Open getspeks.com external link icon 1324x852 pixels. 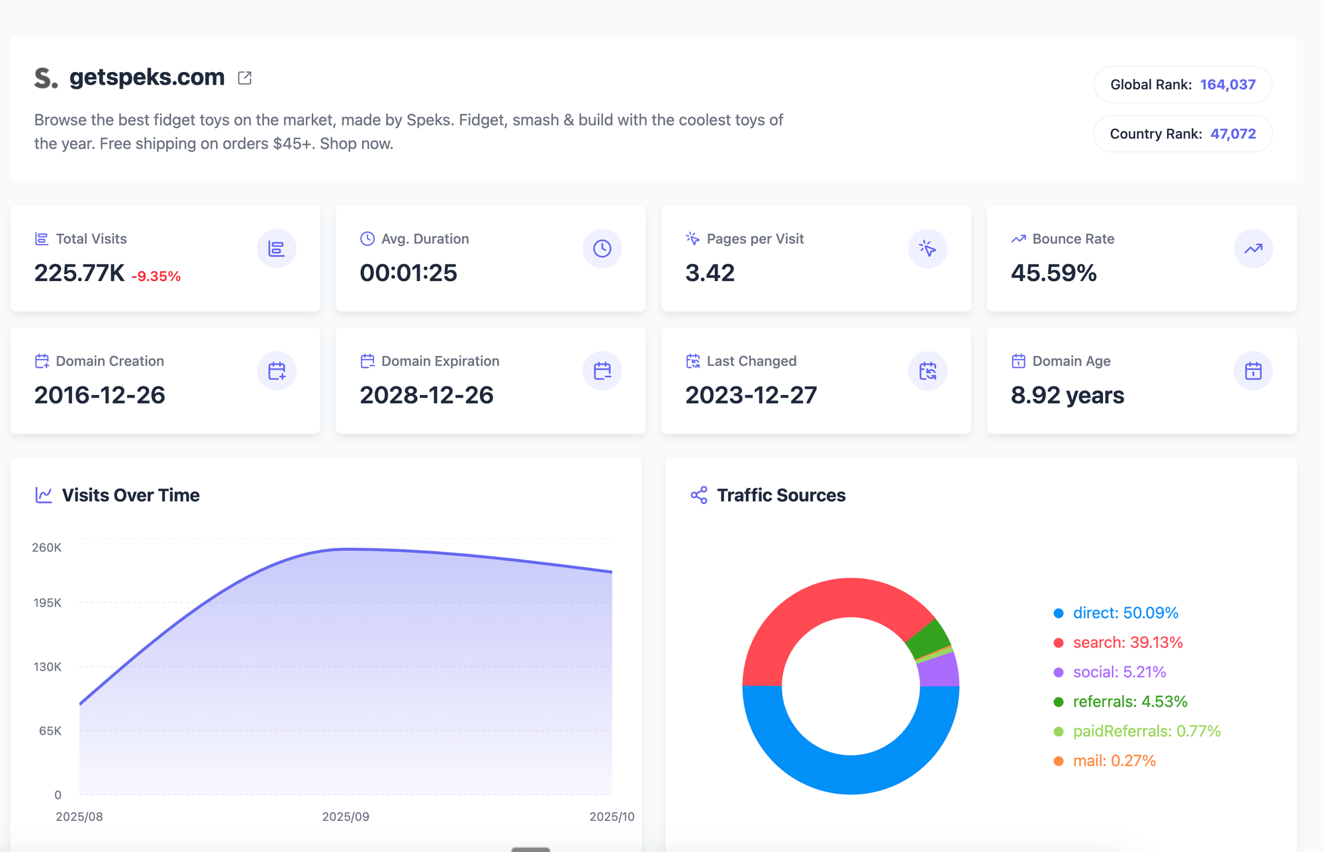pos(244,78)
